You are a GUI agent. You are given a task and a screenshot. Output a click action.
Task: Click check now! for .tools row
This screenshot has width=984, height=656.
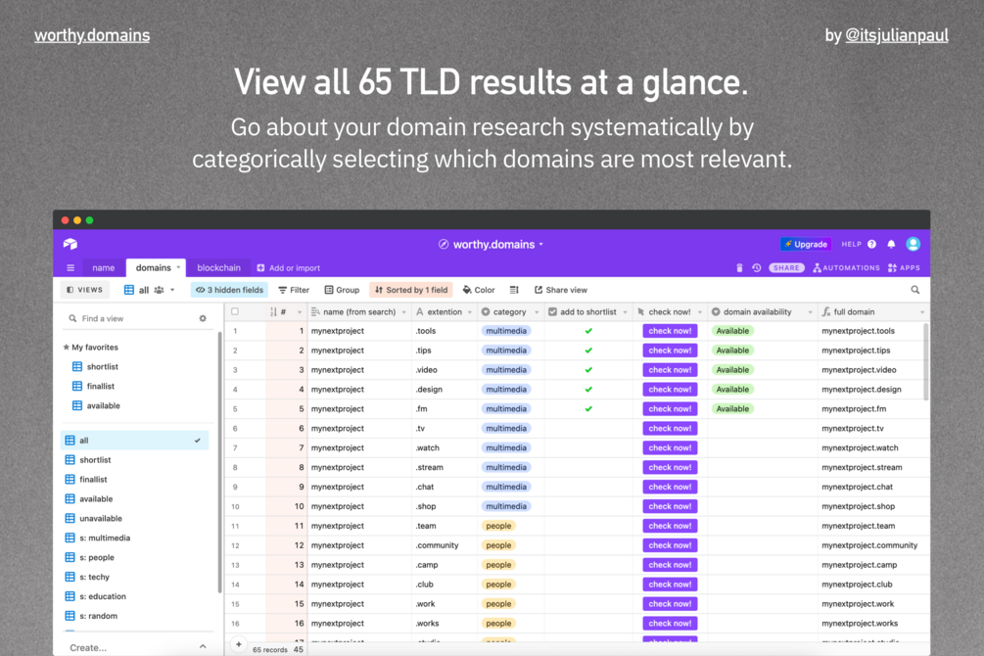coord(670,331)
